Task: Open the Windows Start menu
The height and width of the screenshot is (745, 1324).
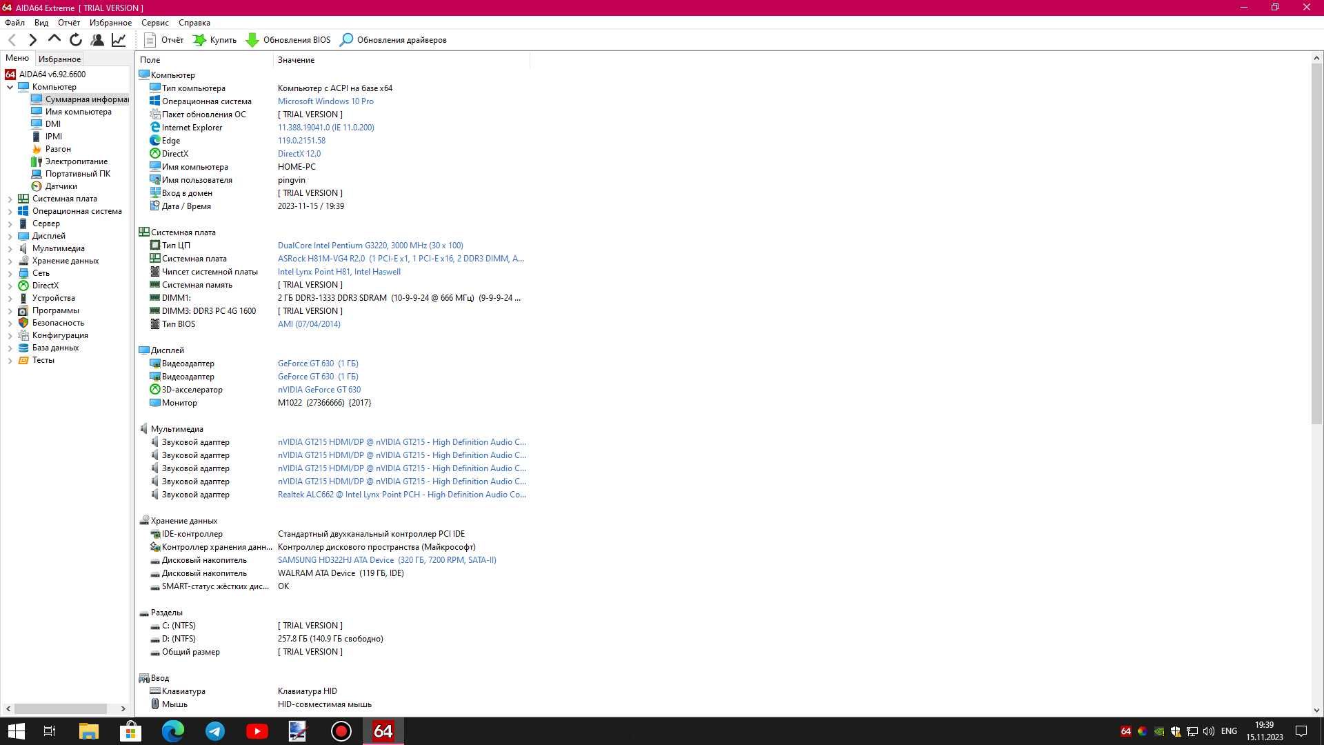Action: (x=16, y=731)
